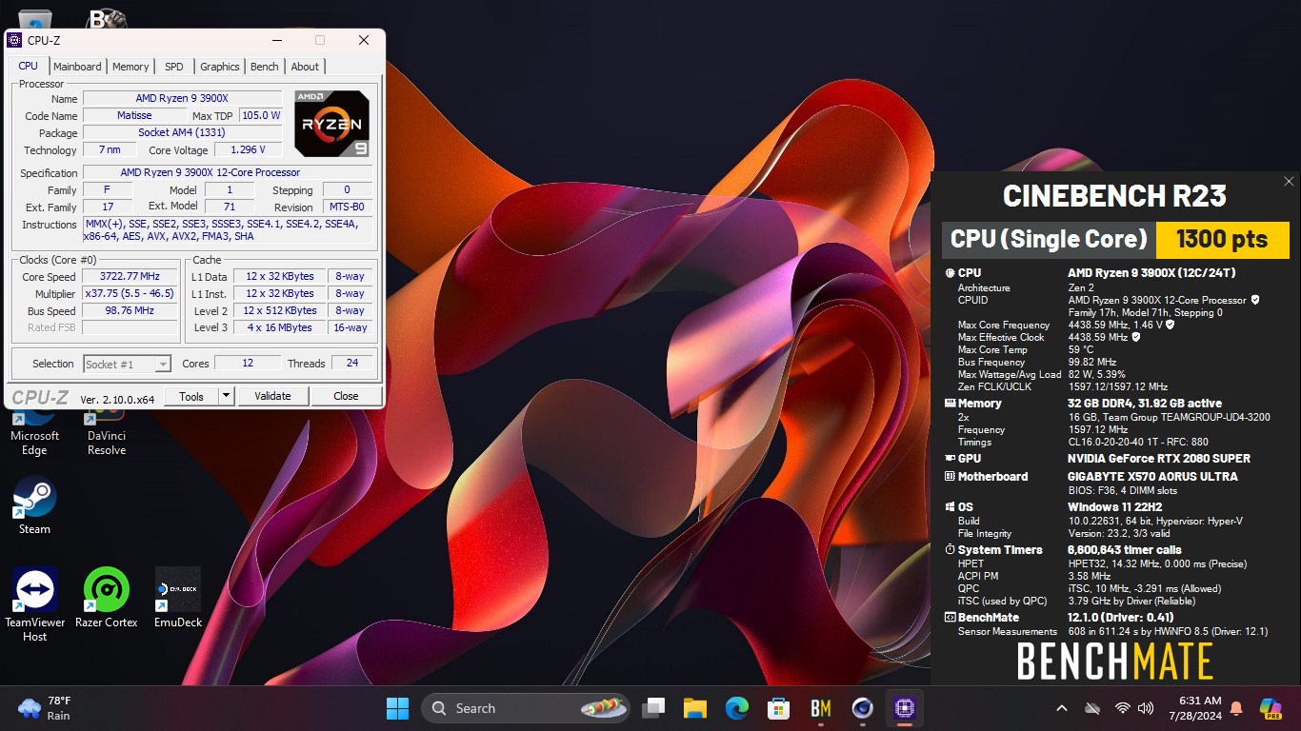Click the BENCHMATE logo at panel bottom
The image size is (1301, 731).
tap(1115, 662)
